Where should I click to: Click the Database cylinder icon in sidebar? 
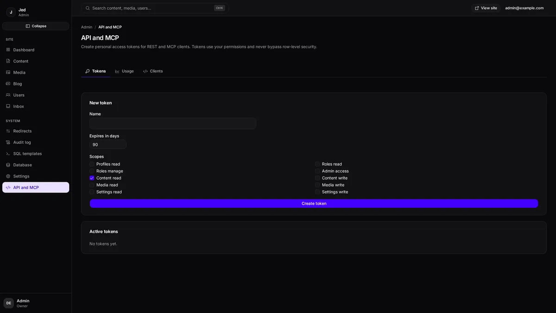8,165
